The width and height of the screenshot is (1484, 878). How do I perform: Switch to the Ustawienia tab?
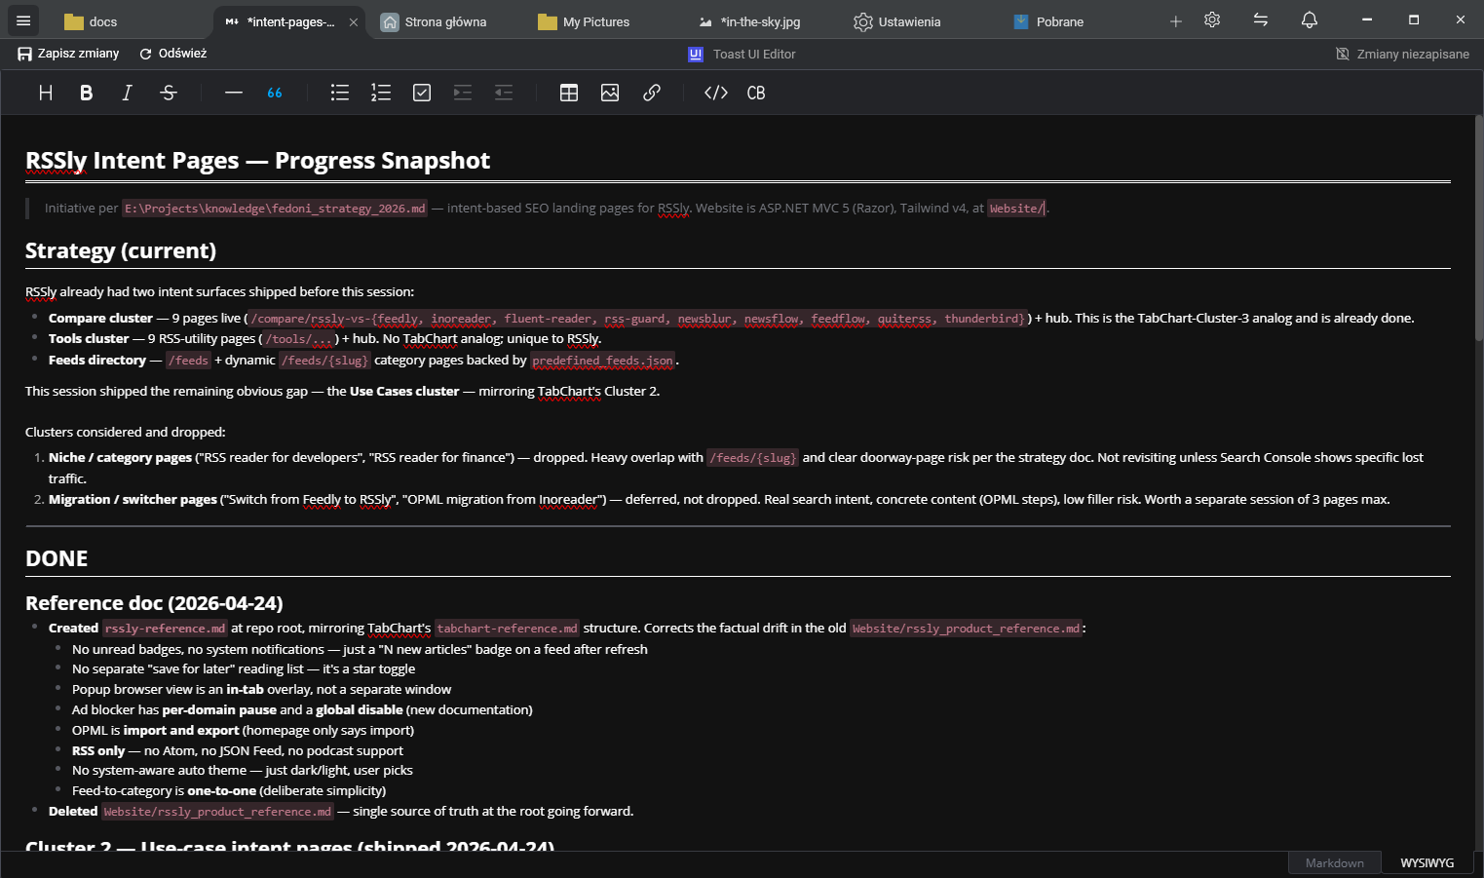point(898,21)
